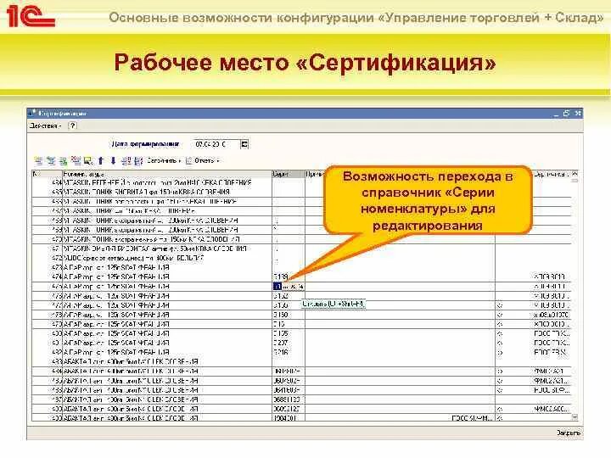Click the N column header
The width and height of the screenshot is (611, 458).
48,174
